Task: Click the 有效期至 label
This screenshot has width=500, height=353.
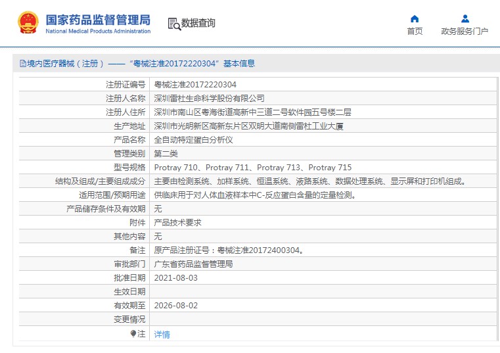Action: pos(130,306)
